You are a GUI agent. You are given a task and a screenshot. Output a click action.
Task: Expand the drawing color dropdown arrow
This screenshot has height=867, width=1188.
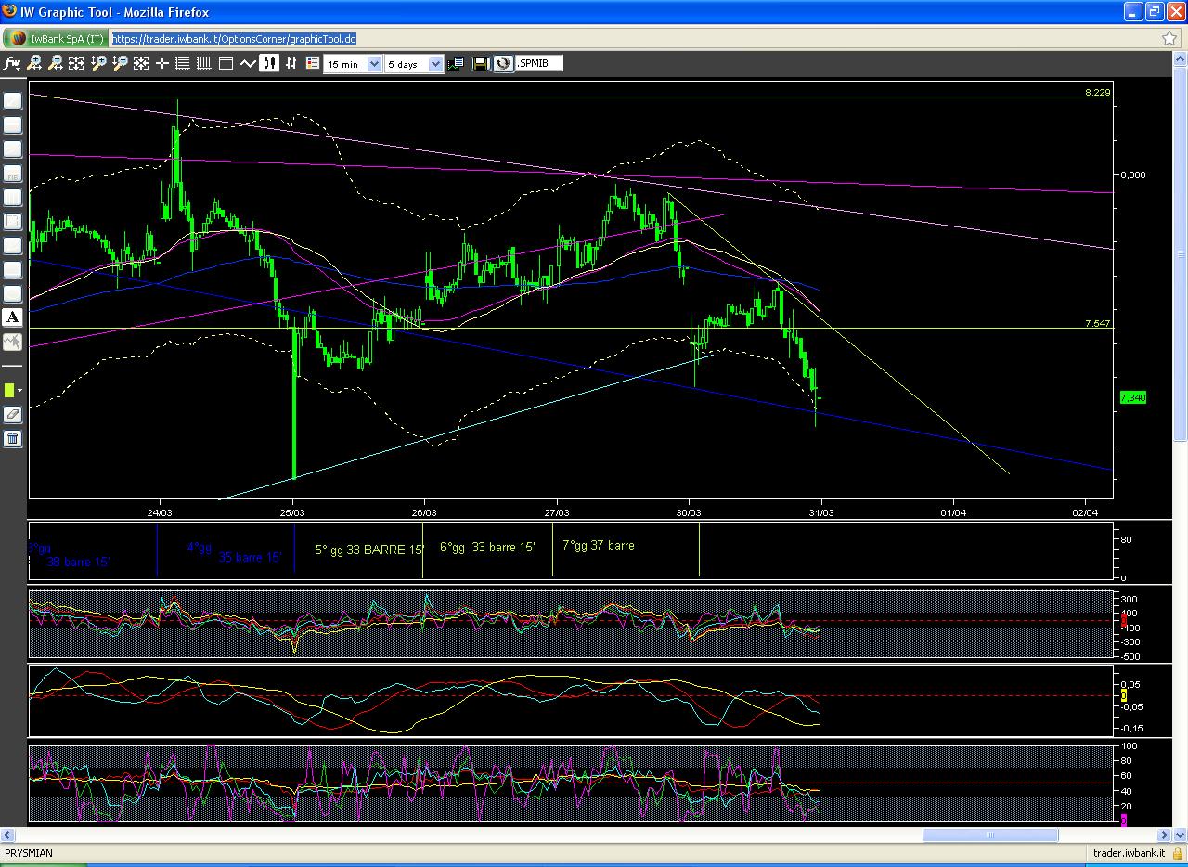19,392
